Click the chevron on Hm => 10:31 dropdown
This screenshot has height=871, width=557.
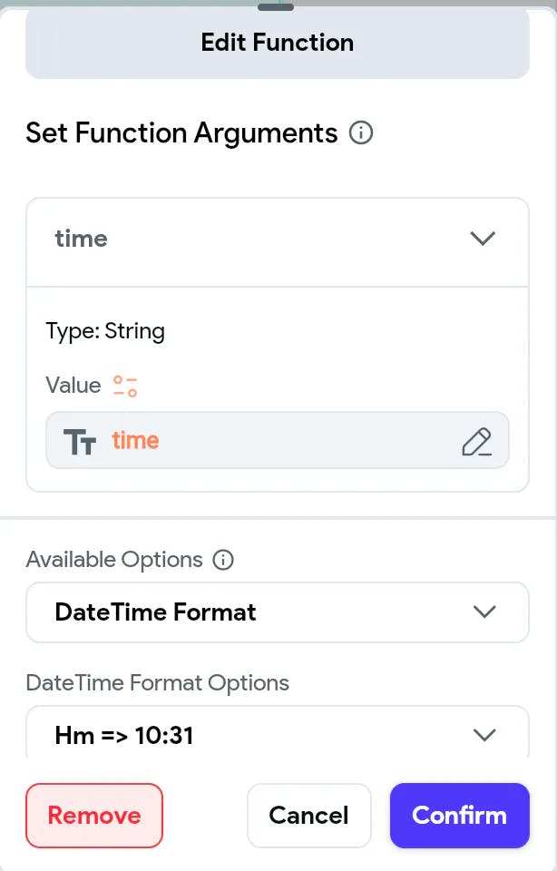point(484,735)
